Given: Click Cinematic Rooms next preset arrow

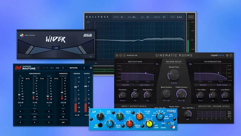Looking at the screenshot, I should click(124, 55).
